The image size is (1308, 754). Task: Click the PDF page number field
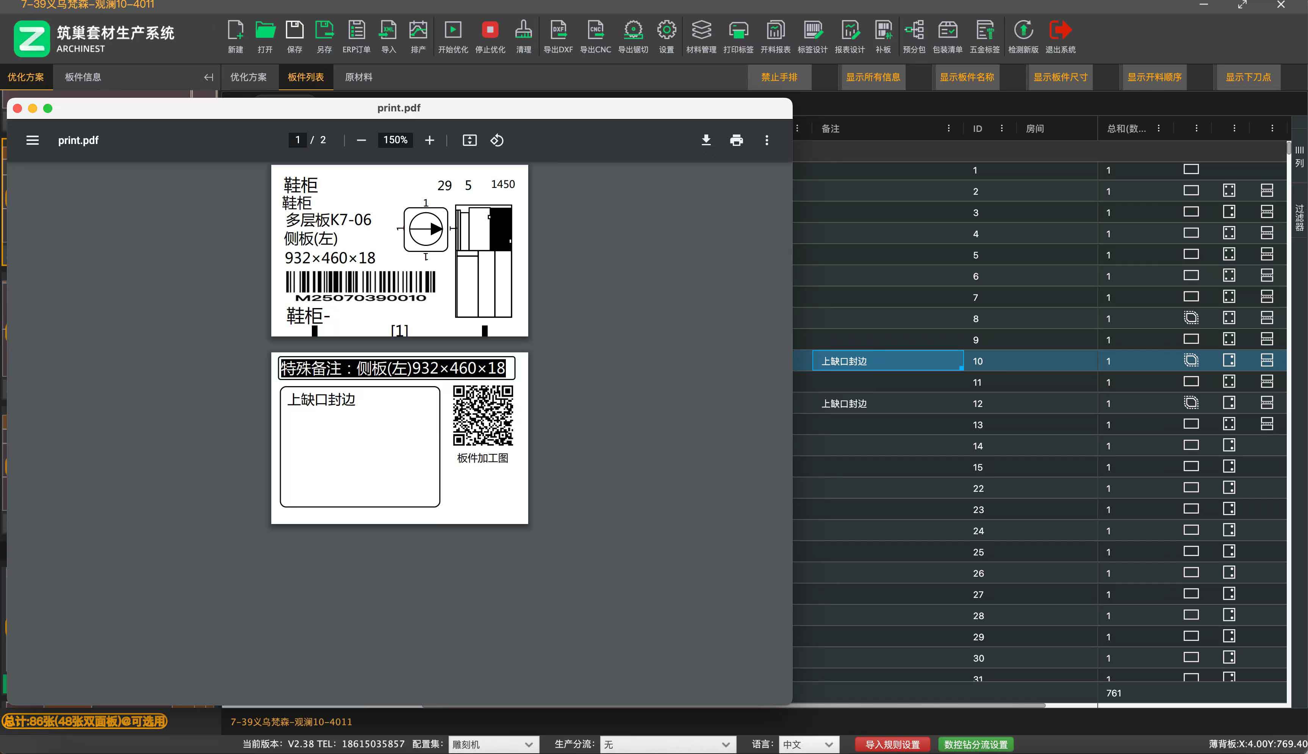297,140
